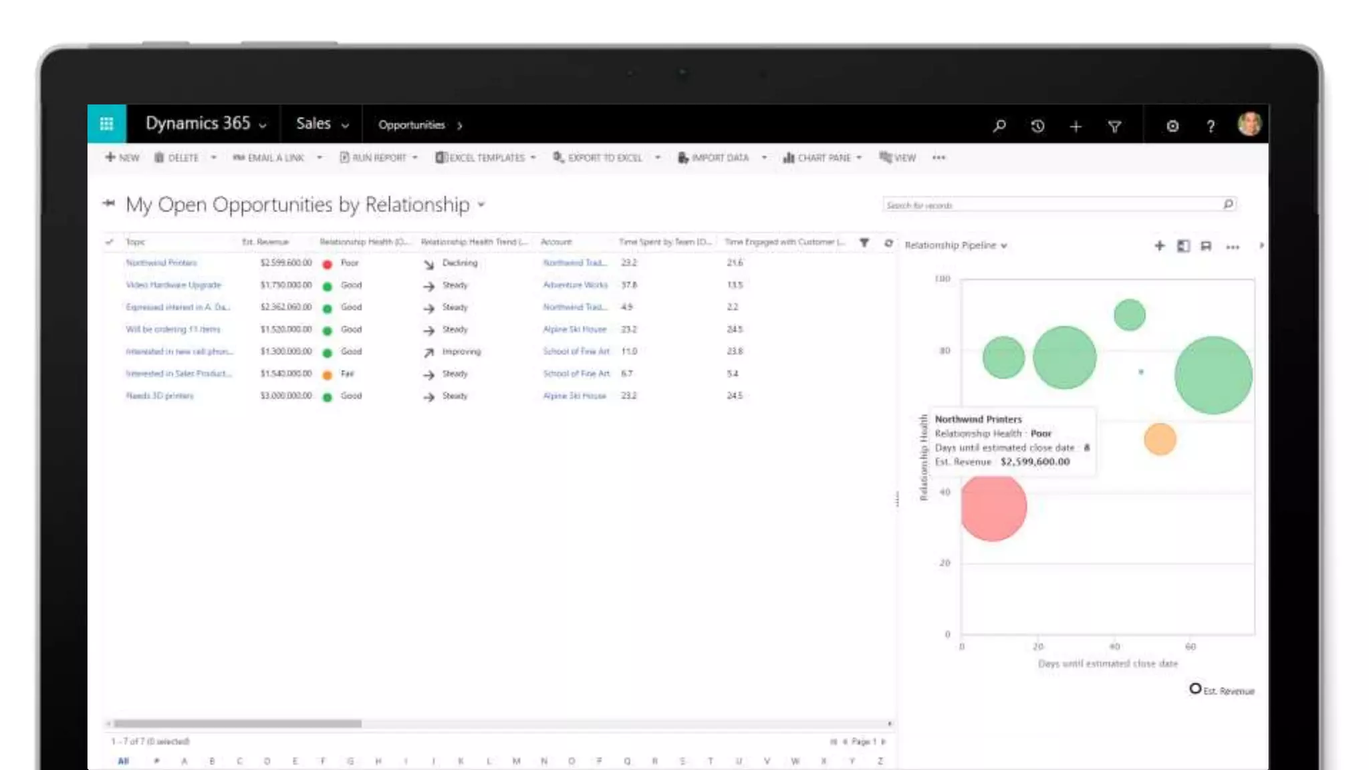This screenshot has height=770, width=1369.
Task: Pin the current view with pin icon
Action: [109, 203]
